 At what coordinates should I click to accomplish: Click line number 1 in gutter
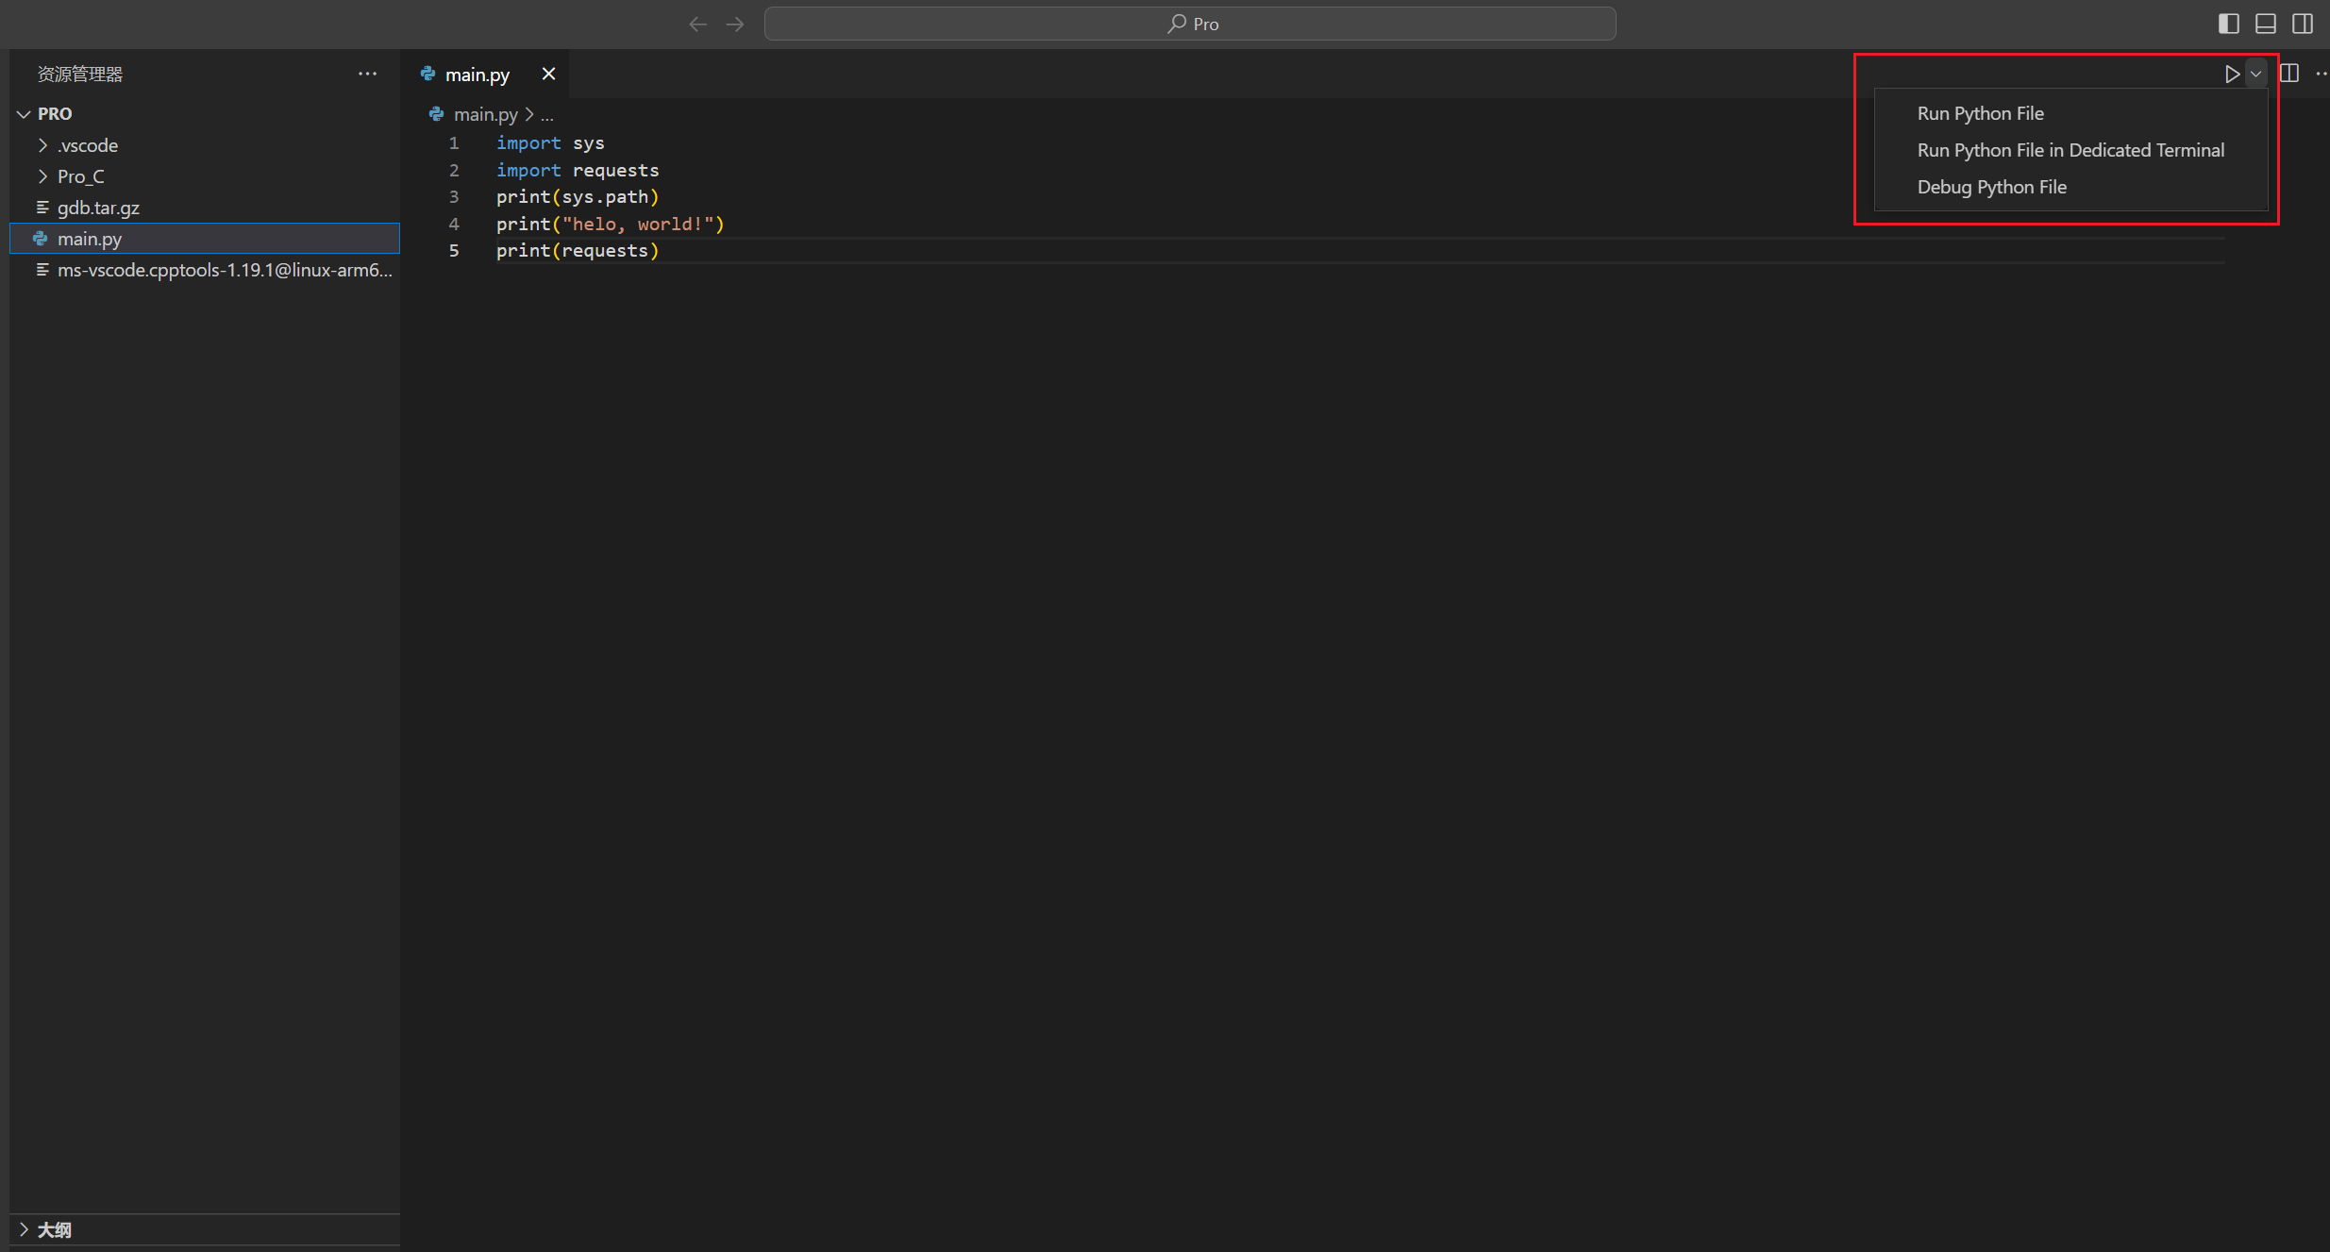(x=454, y=142)
